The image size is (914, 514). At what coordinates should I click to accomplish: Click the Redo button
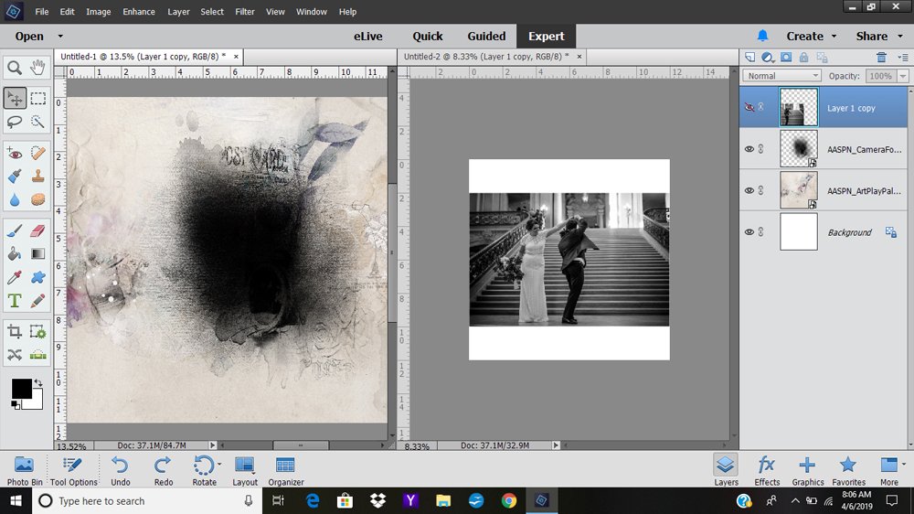point(164,471)
